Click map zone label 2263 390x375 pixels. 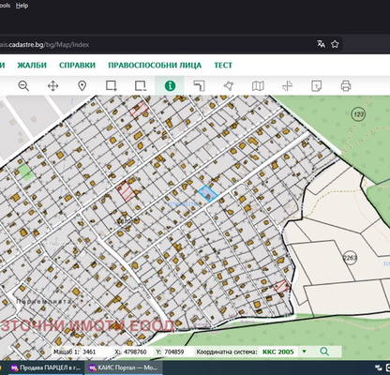[x=350, y=258]
